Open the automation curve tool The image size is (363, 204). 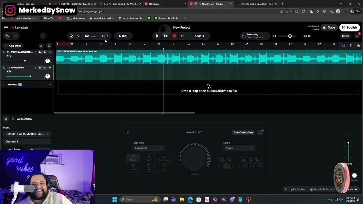[x=41, y=46]
